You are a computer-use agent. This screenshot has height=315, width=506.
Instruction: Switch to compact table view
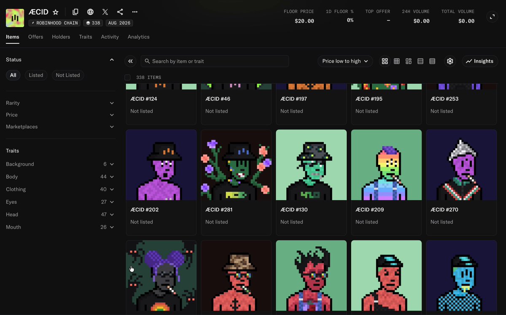432,61
